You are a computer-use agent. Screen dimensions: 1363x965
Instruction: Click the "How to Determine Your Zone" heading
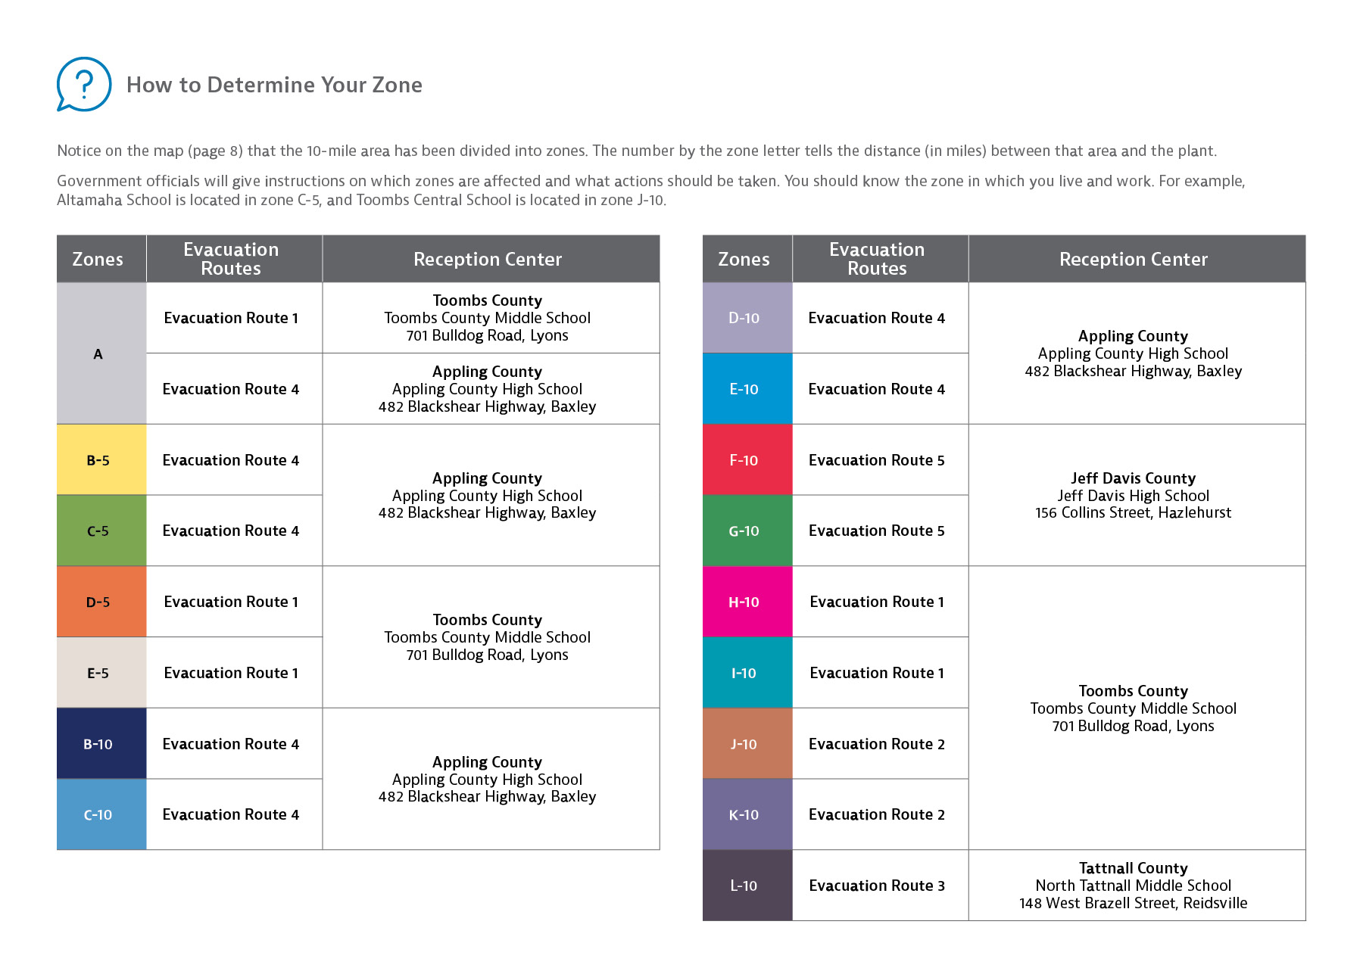pyautogui.click(x=274, y=85)
